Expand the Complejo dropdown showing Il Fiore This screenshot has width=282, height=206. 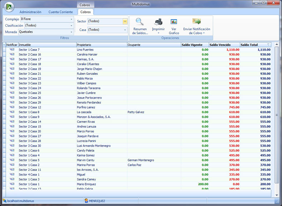[71, 19]
